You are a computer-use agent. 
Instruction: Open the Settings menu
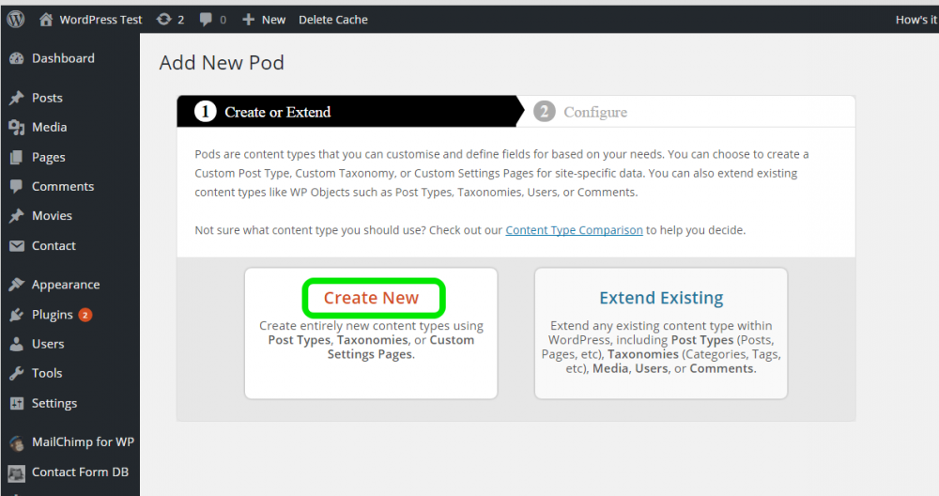coord(54,404)
